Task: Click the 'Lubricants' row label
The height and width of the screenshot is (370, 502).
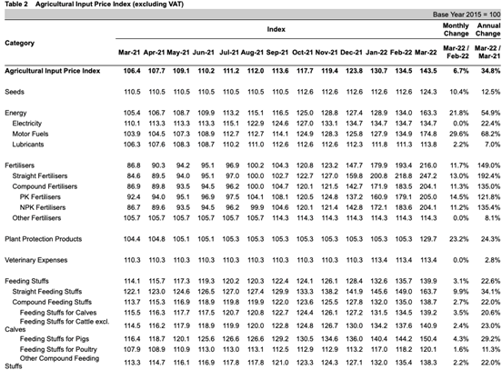Action: tap(28, 145)
